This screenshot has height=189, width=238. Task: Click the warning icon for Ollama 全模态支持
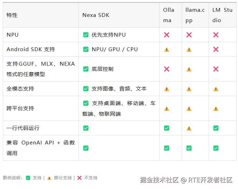(x=166, y=89)
